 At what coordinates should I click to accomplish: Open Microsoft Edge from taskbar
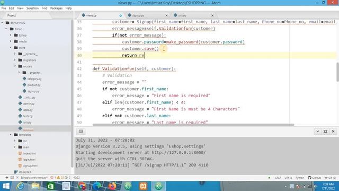(x=97, y=186)
